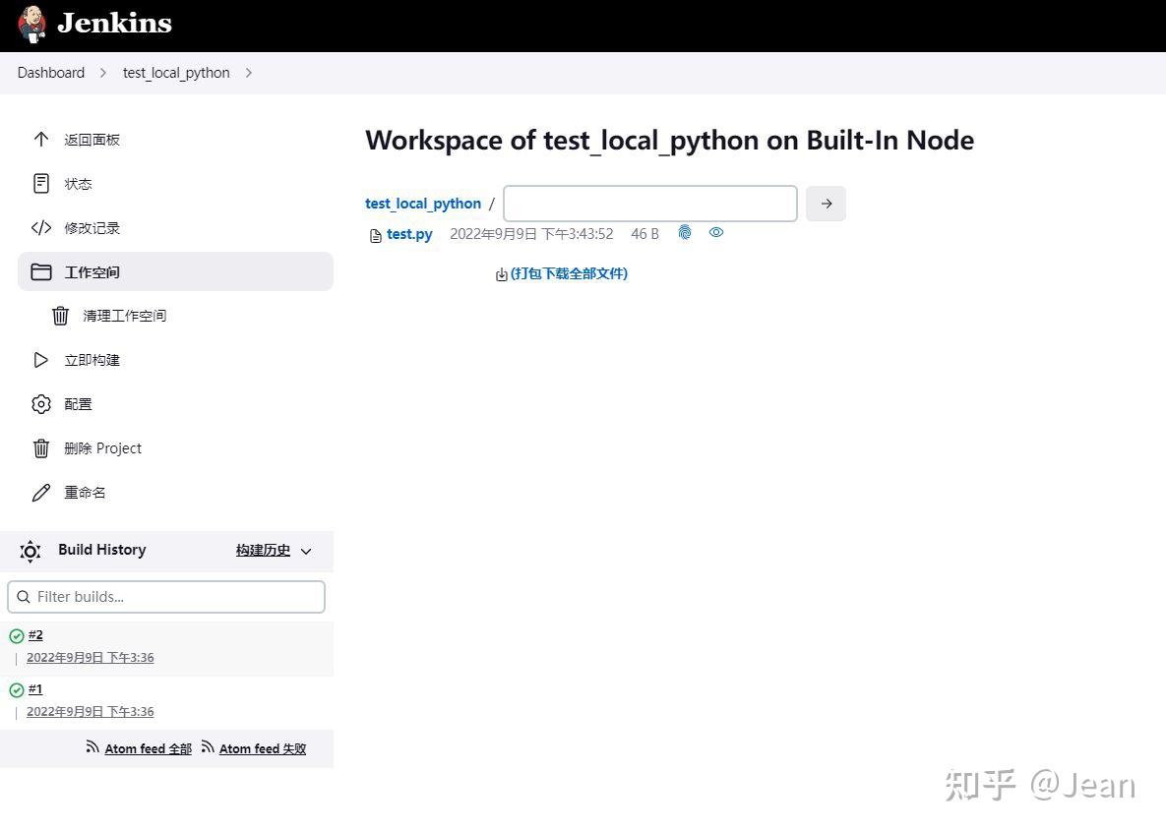
Task: Expand the breadcrumb chevron after Dashboard
Action: tap(103, 73)
